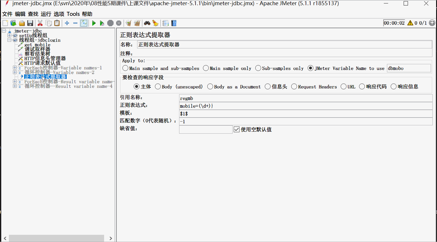
Task: Expand 循环控制器--Result variable name-4 node
Action: [x=15, y=86]
